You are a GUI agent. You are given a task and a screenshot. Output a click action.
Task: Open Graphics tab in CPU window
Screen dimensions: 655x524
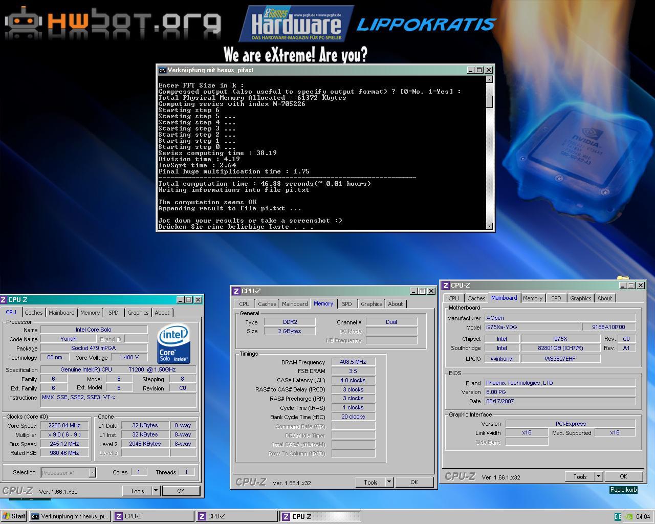coord(138,313)
